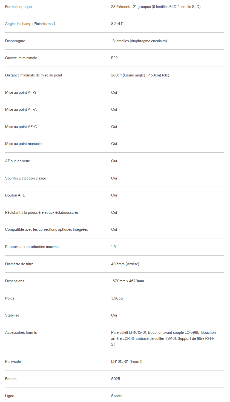The image size is (230, 402).
Task: Click the "Sourire/Détection visage" label
Action: pos(25,178)
